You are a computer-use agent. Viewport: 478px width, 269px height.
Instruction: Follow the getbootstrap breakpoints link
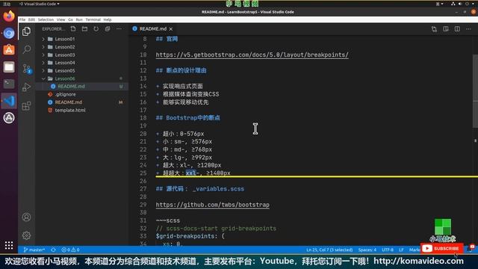[252, 55]
